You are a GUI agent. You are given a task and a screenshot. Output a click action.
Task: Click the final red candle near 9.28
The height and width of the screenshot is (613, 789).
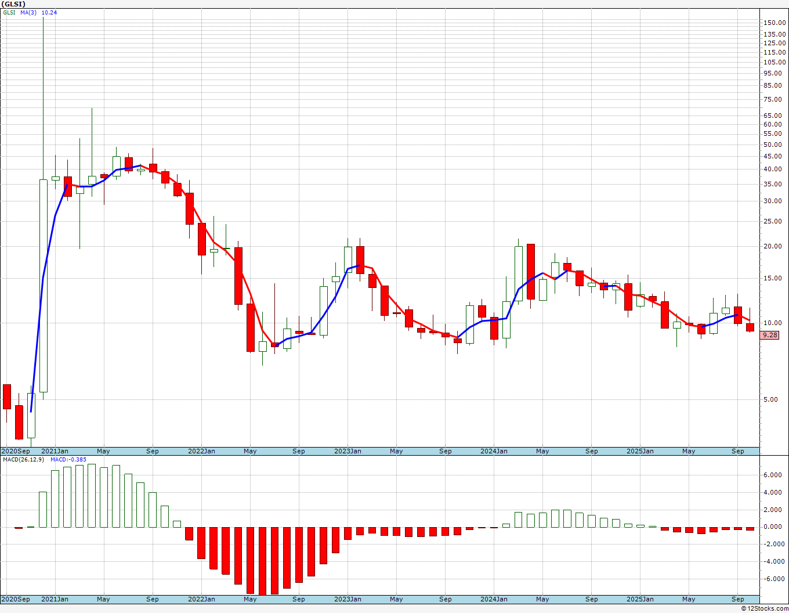point(750,327)
